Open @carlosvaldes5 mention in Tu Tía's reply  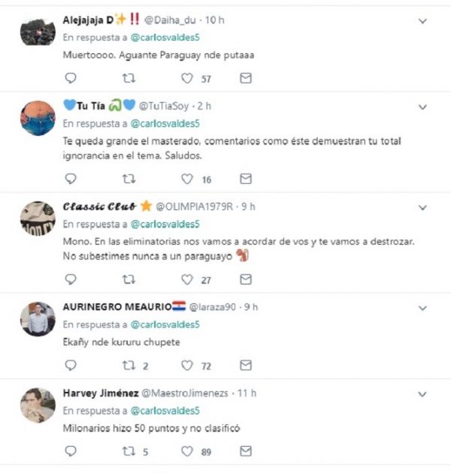165,123
